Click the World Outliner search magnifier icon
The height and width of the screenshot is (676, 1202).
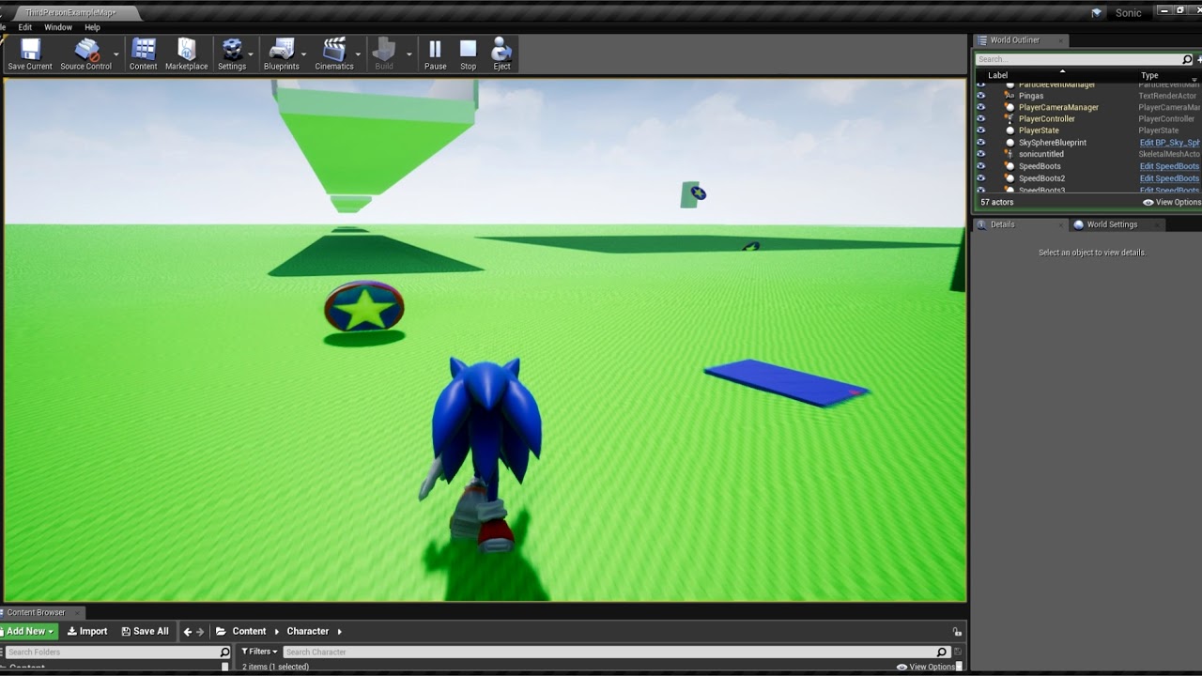1187,60
